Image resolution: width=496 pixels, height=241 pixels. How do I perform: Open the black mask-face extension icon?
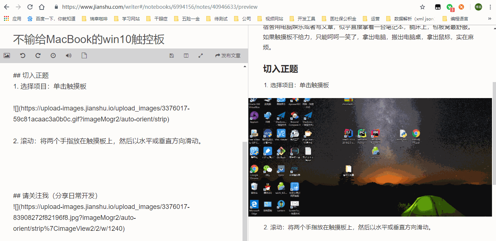click(437, 7)
